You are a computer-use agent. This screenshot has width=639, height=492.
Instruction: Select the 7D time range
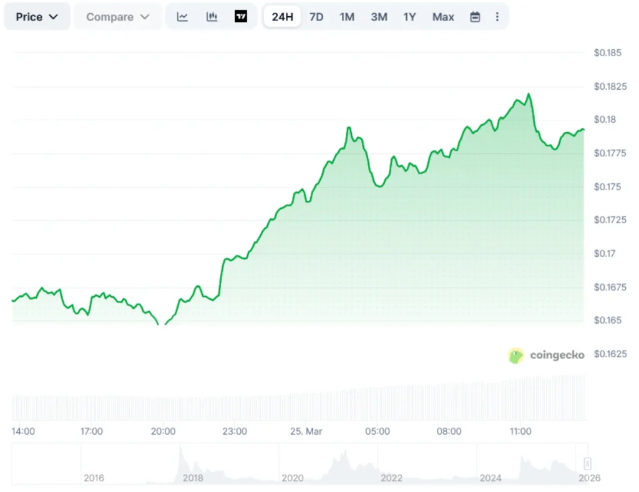(316, 17)
